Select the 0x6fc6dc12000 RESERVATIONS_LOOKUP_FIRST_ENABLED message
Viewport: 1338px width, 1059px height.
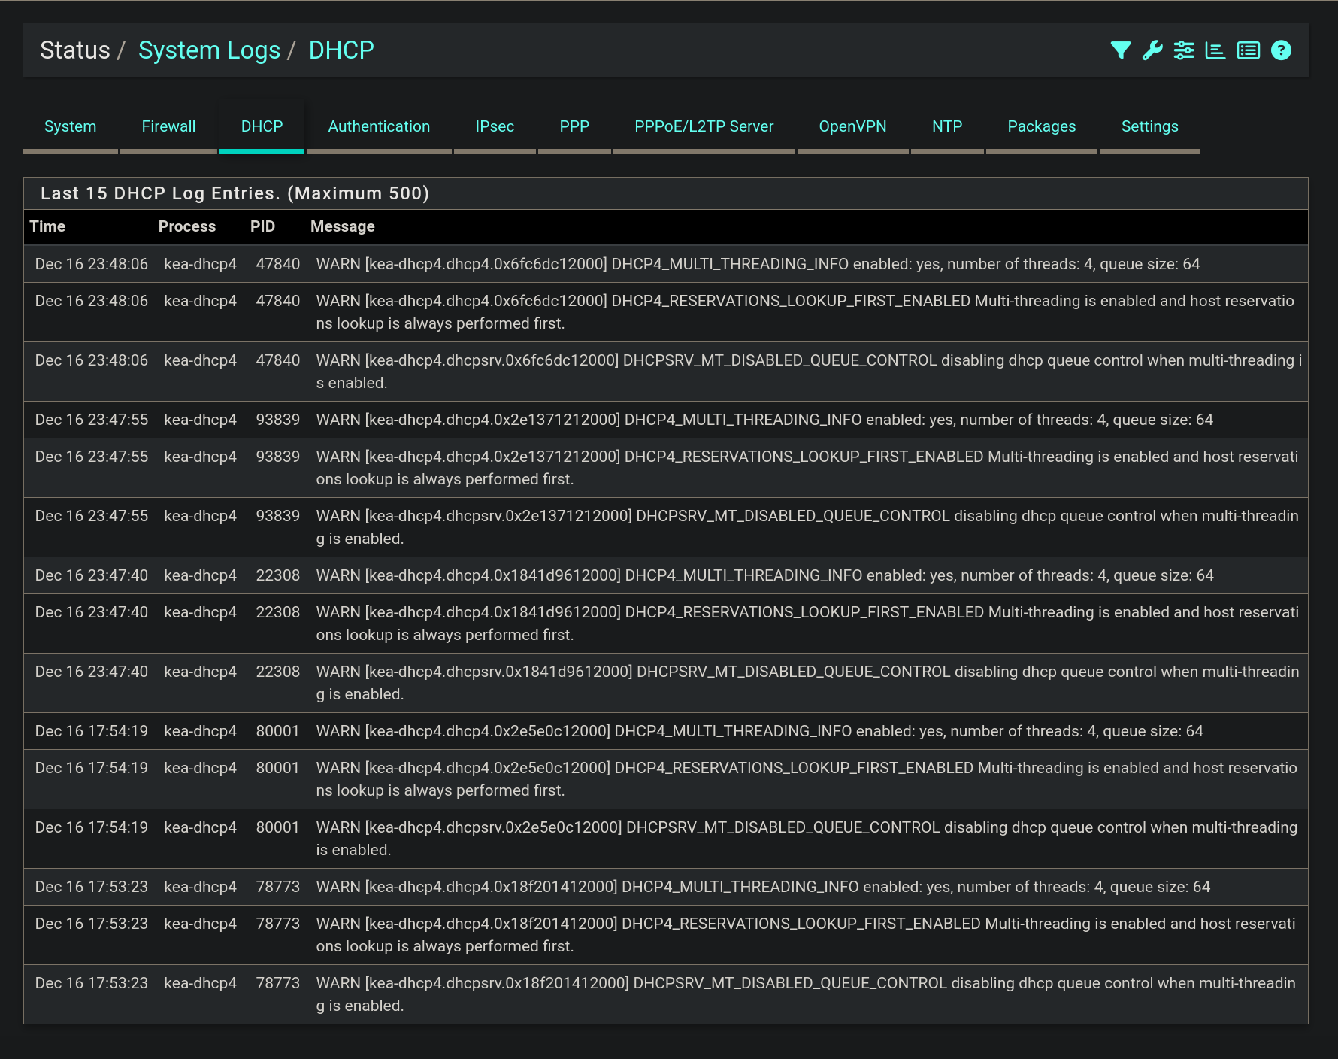[805, 312]
